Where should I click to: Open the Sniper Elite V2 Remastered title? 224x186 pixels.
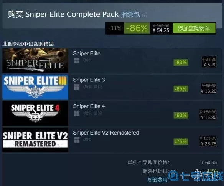(x=106, y=133)
